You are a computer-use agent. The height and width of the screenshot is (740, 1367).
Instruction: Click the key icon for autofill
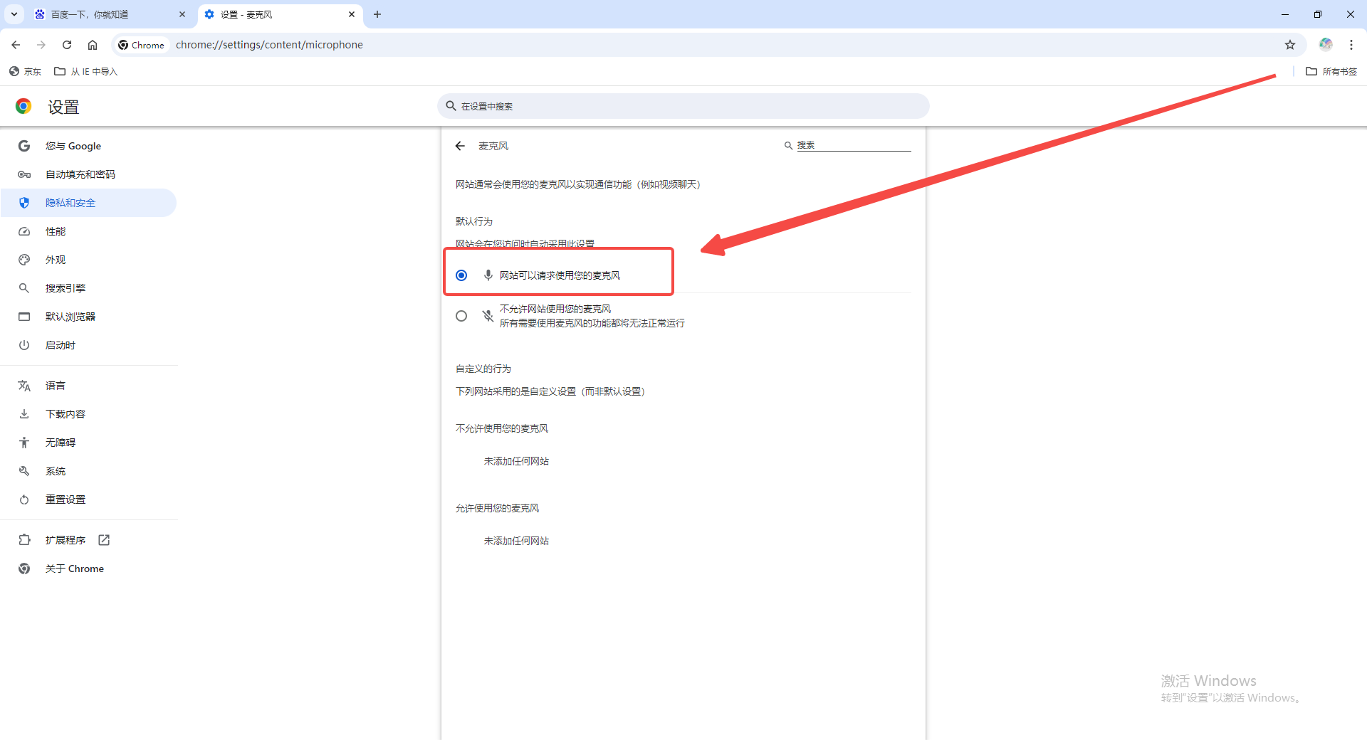[24, 174]
